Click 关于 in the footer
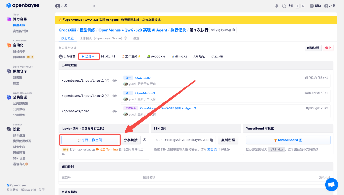The image size is (344, 195). [41, 190]
